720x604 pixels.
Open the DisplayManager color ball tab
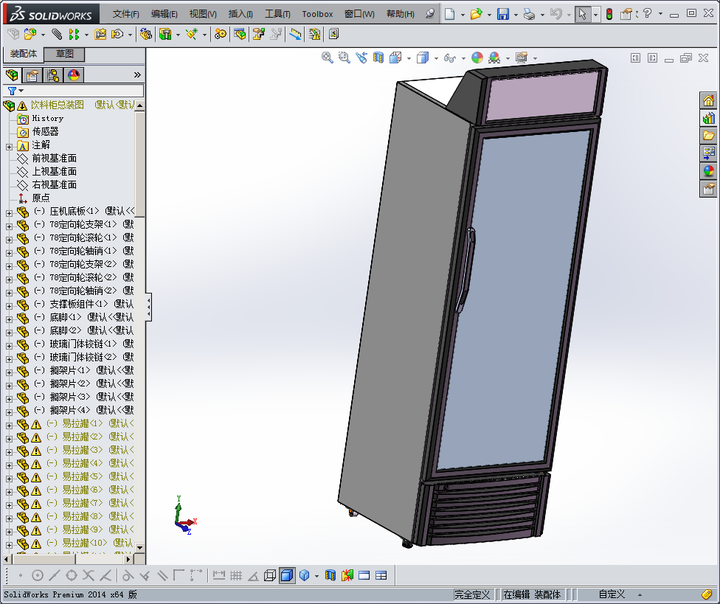point(74,75)
